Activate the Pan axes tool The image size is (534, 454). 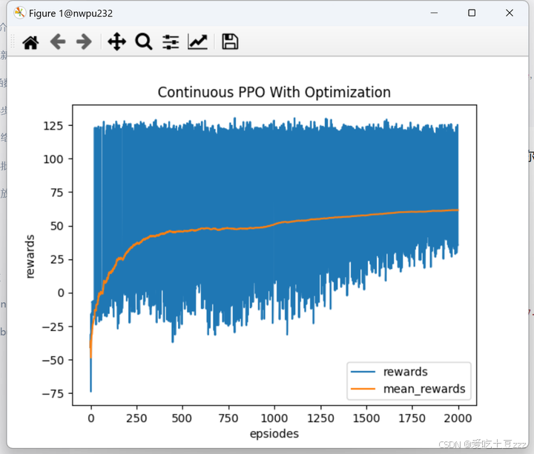(x=116, y=42)
